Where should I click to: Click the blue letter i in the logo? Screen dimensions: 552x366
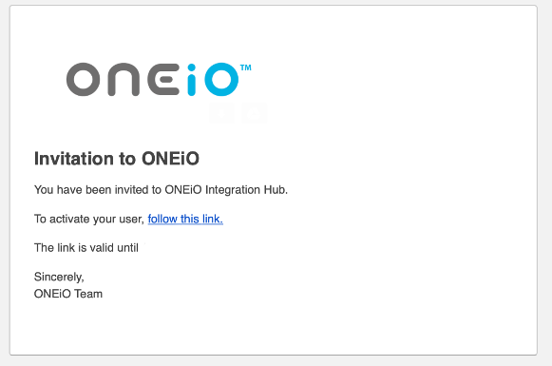pos(192,80)
